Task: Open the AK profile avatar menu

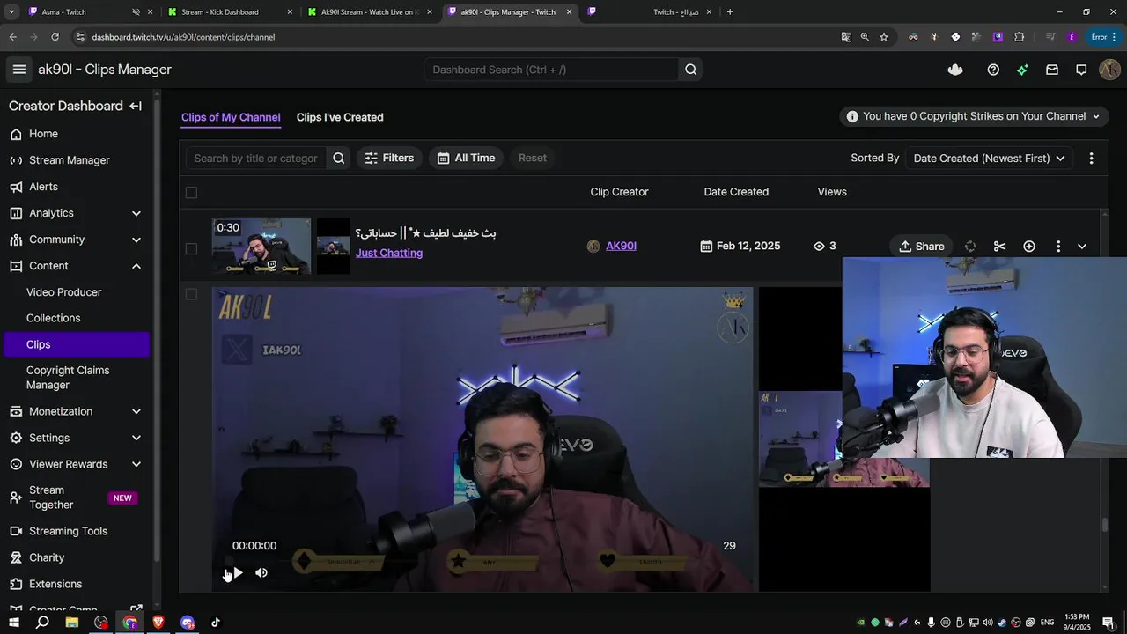Action: [1109, 70]
